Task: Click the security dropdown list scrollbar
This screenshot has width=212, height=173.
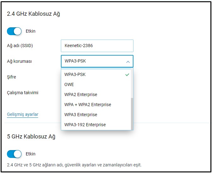Action: point(132,113)
